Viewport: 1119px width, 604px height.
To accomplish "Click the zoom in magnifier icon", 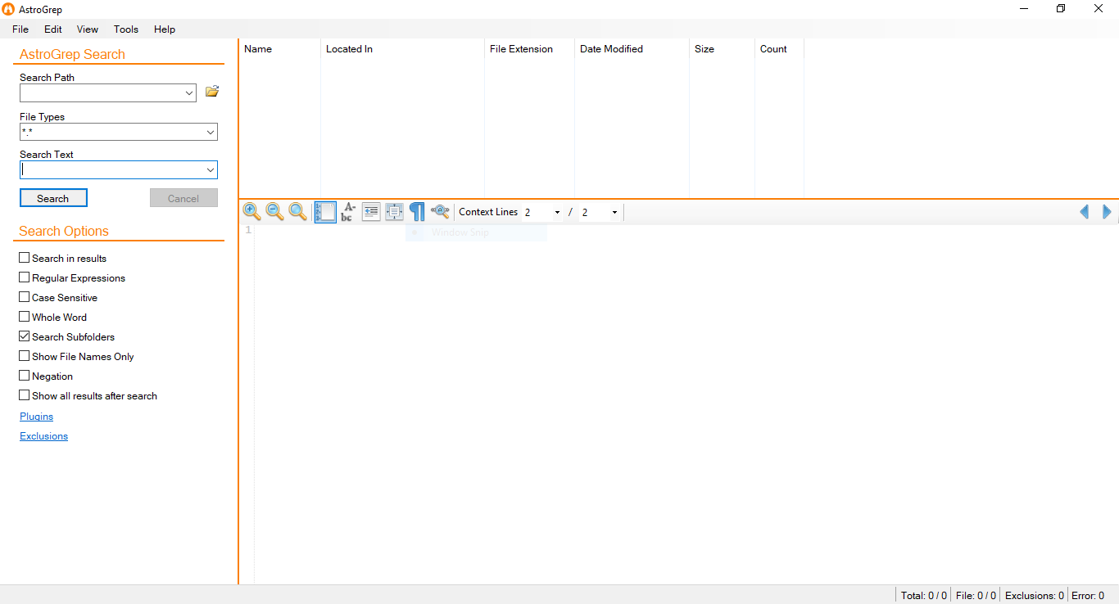I will pyautogui.click(x=252, y=212).
